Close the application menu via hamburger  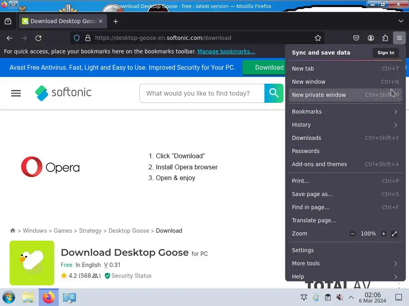coord(399,38)
